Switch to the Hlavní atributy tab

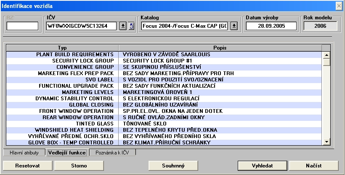(x=24, y=153)
